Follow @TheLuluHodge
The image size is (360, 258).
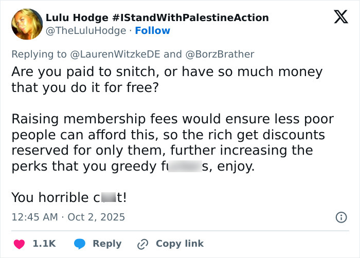click(152, 31)
